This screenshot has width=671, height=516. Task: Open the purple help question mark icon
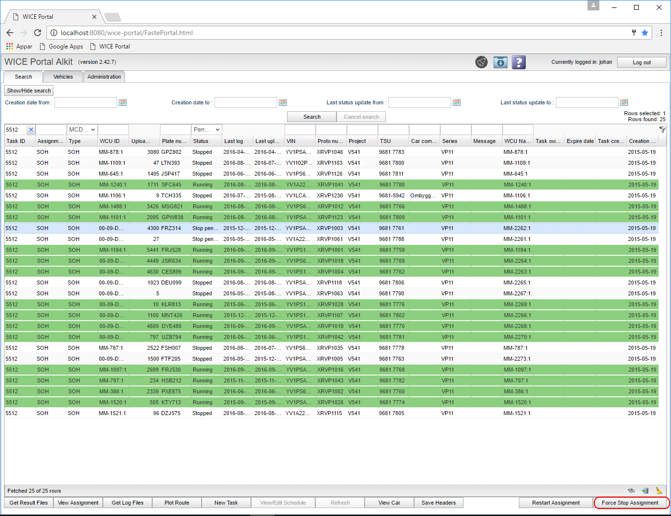pyautogui.click(x=518, y=62)
